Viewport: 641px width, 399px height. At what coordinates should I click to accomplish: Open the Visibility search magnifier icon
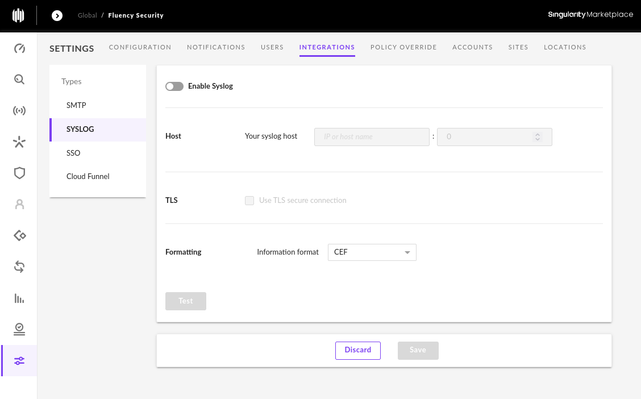[19, 80]
